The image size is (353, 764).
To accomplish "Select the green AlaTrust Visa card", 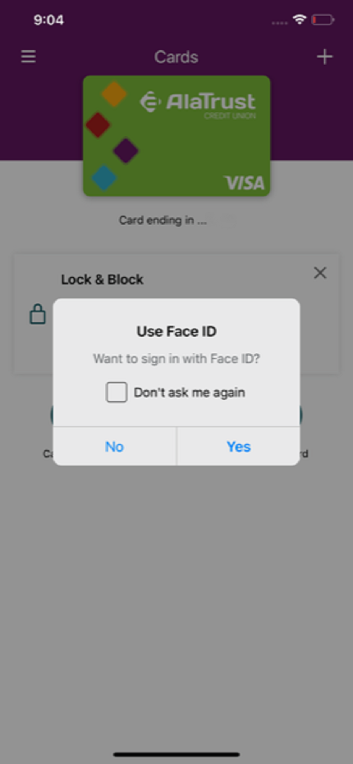I will pos(176,136).
